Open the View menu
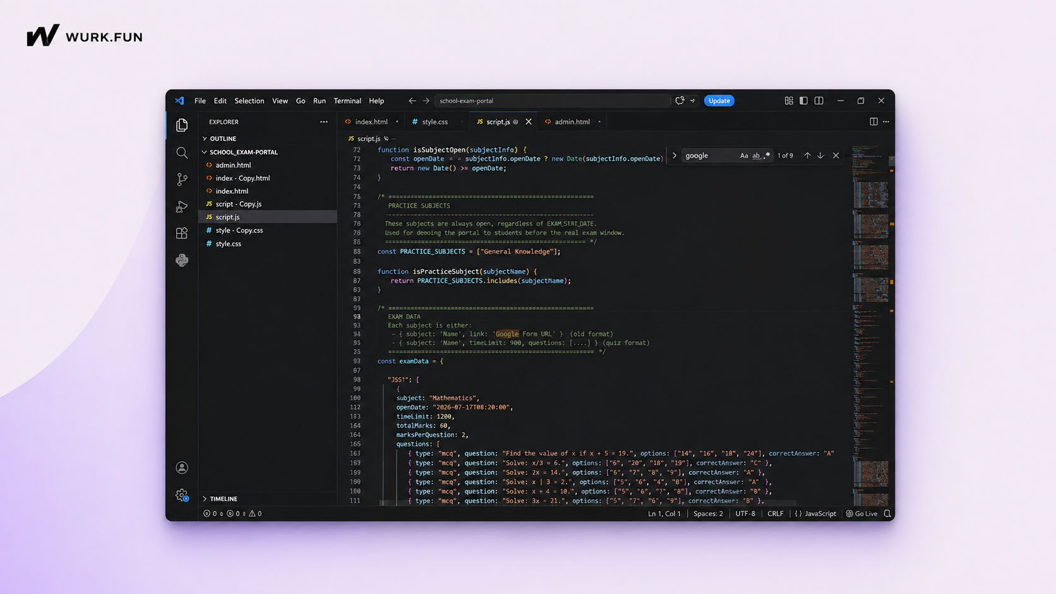 click(x=280, y=101)
